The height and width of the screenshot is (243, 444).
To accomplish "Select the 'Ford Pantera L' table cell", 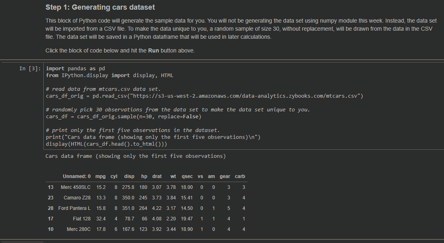I will pos(74,208).
